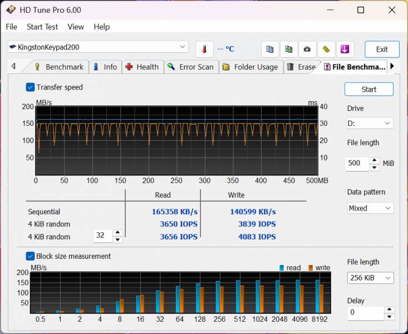Viewport: 408px width, 334px height.
Task: Click the Folder Usage tab's folder icon
Action: pos(226,67)
